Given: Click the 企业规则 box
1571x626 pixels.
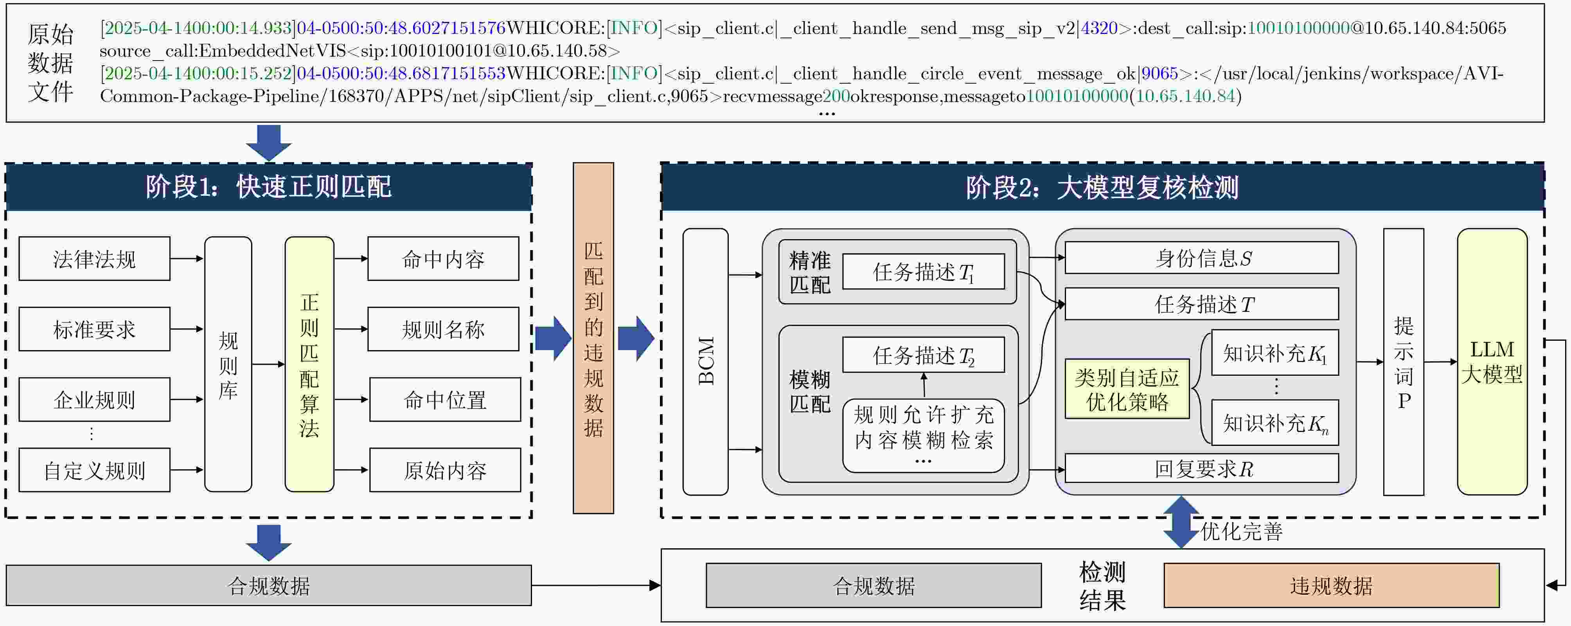Looking at the screenshot, I should point(94,399).
